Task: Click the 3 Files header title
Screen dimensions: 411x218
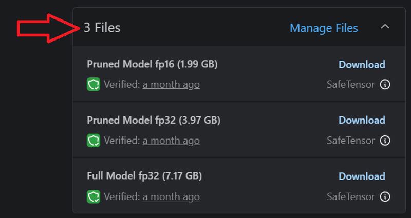Action: click(102, 28)
